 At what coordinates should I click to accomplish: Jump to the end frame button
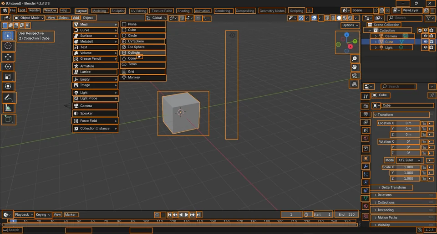click(198, 215)
